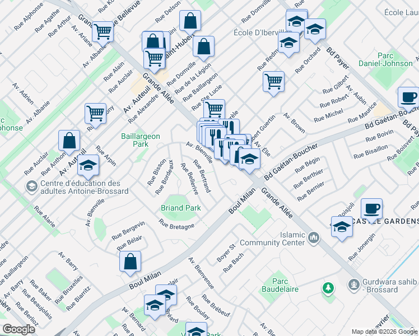
Task: Click the École D'Iberville label
Action: [x=261, y=32]
